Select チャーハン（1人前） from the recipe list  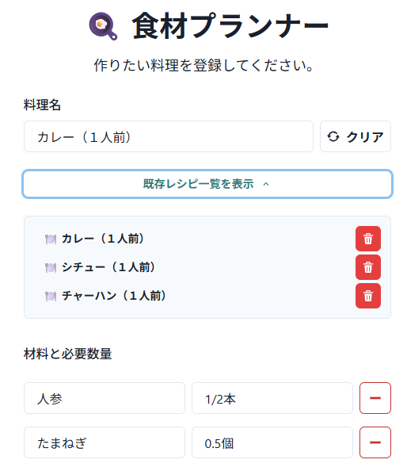[x=114, y=296]
